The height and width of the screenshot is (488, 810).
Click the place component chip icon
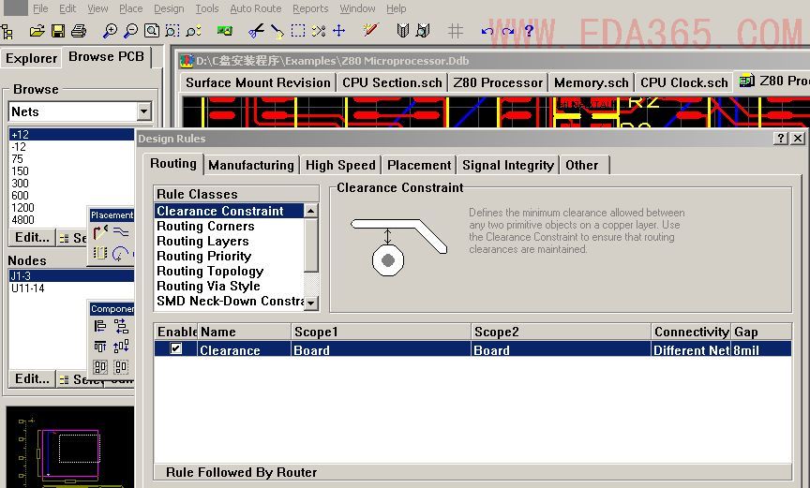99,253
